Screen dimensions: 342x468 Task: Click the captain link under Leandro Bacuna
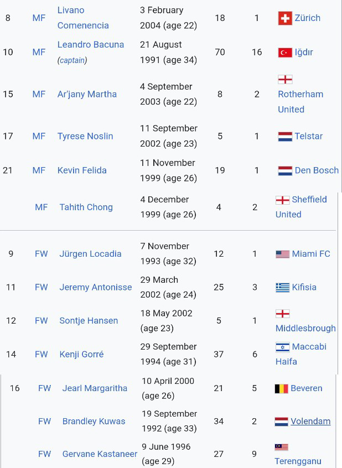tap(72, 60)
